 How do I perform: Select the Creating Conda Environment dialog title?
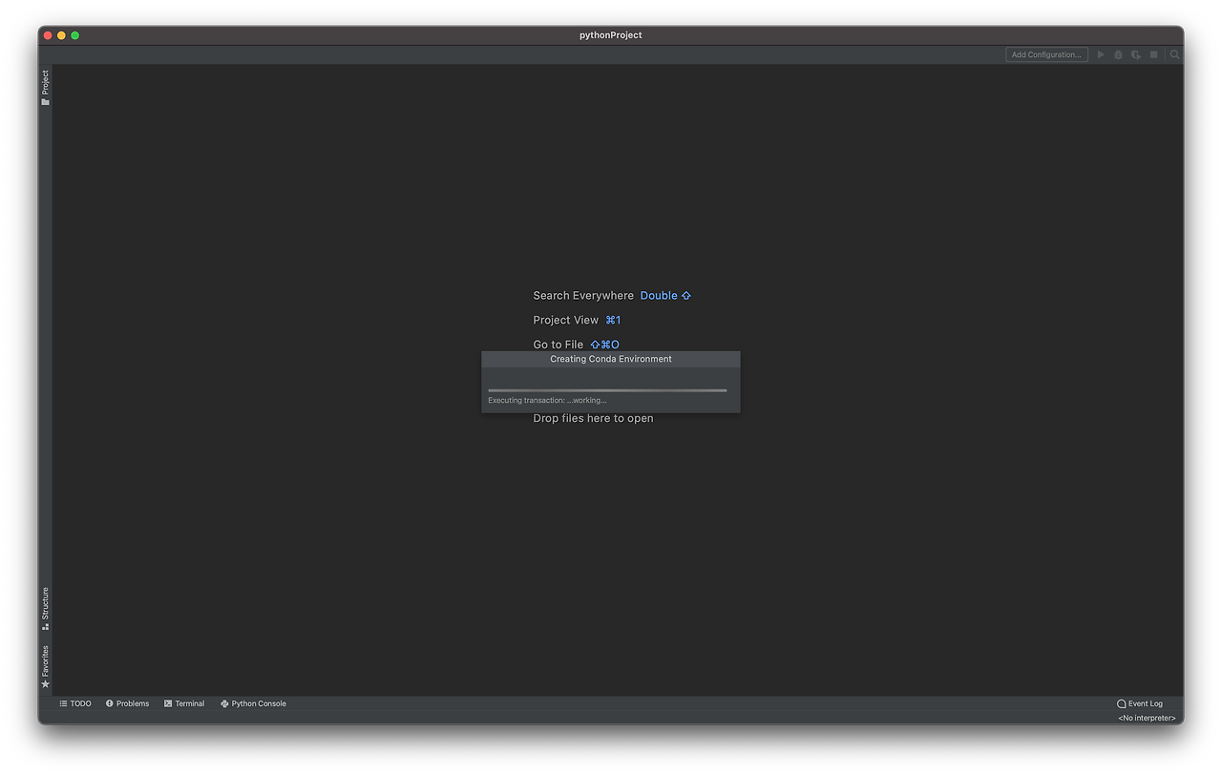click(x=610, y=359)
